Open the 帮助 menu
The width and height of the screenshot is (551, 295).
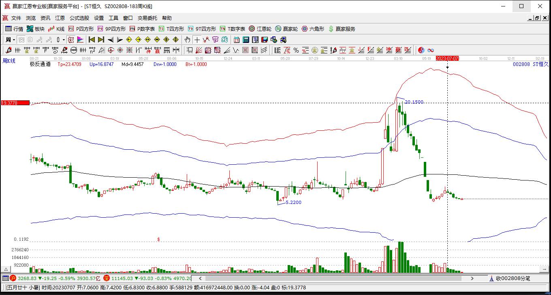[167, 18]
